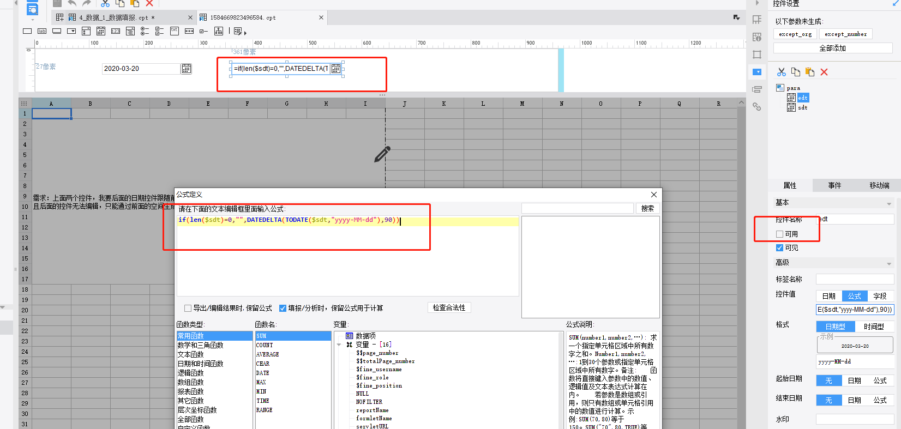This screenshot has width=901, height=429.
Task: Select 日期和时间函数 in function types
Action: point(200,364)
